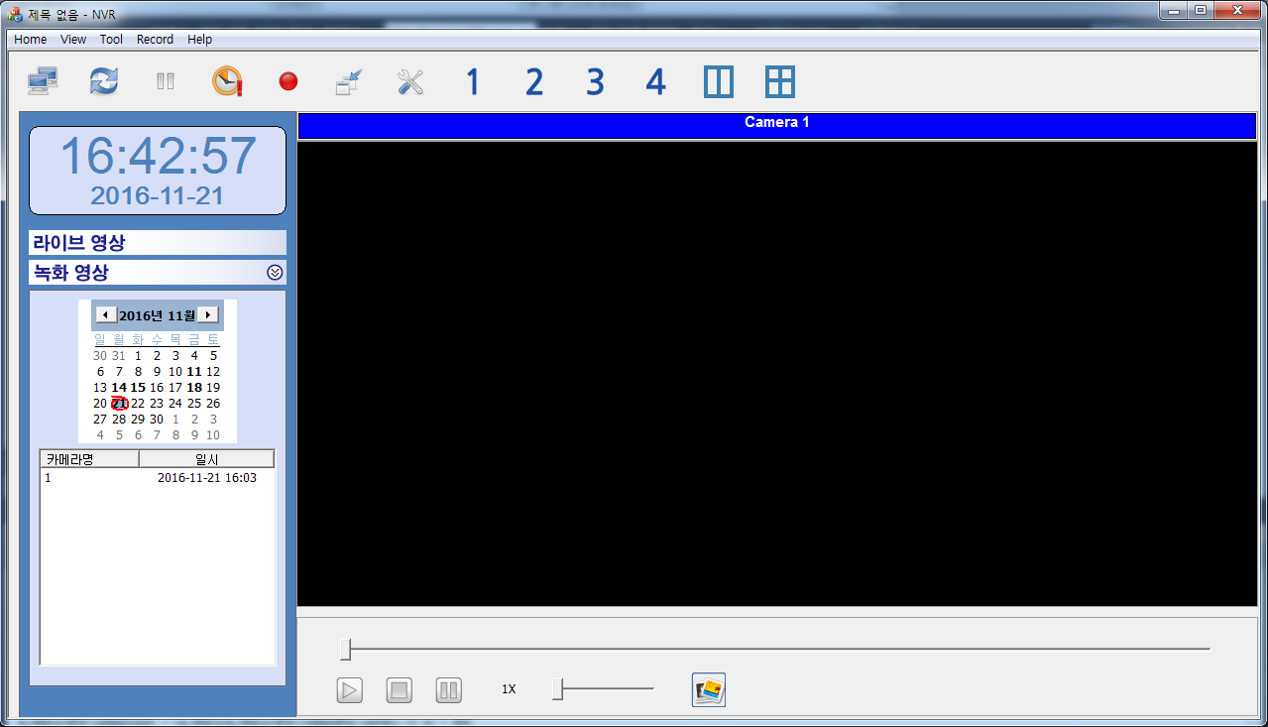Screen dimensions: 1268x727
Task: Start recording with the red record button
Action: point(288,81)
